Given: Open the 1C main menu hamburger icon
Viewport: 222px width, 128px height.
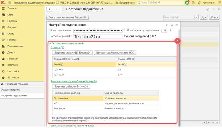Looking at the screenshot, I should 9,3.
